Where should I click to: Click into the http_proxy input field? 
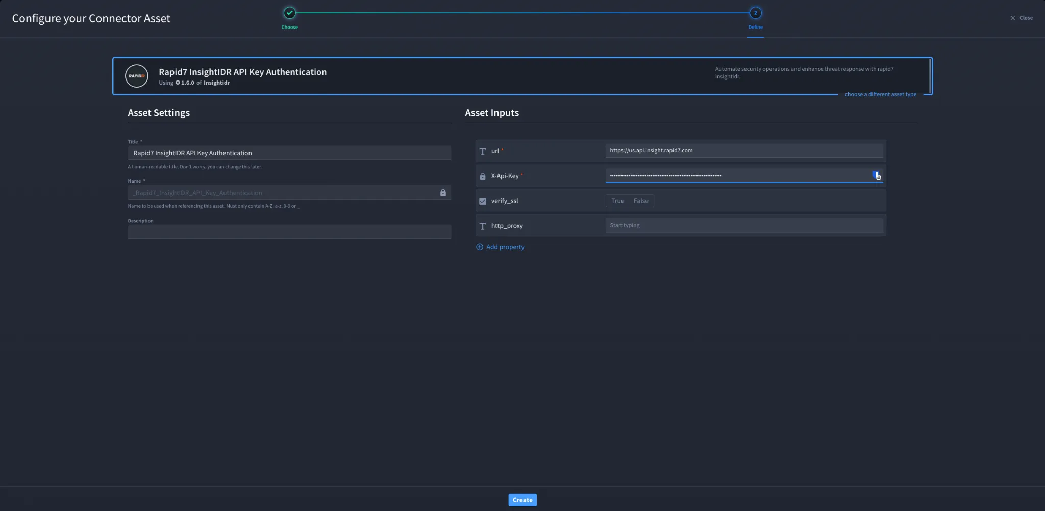(x=744, y=225)
